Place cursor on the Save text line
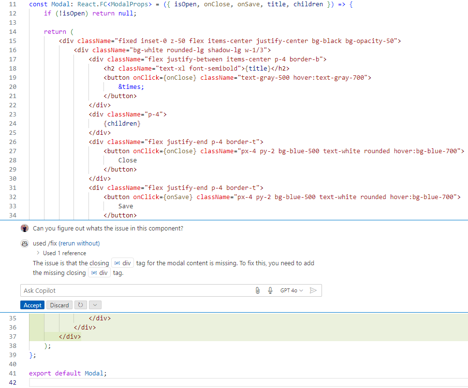The width and height of the screenshot is (468, 388). click(126, 206)
